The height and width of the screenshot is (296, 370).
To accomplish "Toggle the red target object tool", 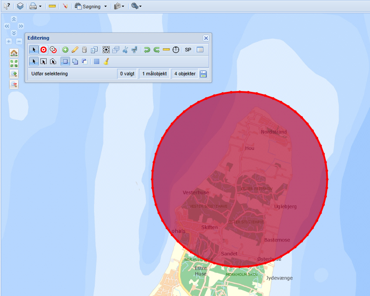I will click(x=44, y=50).
